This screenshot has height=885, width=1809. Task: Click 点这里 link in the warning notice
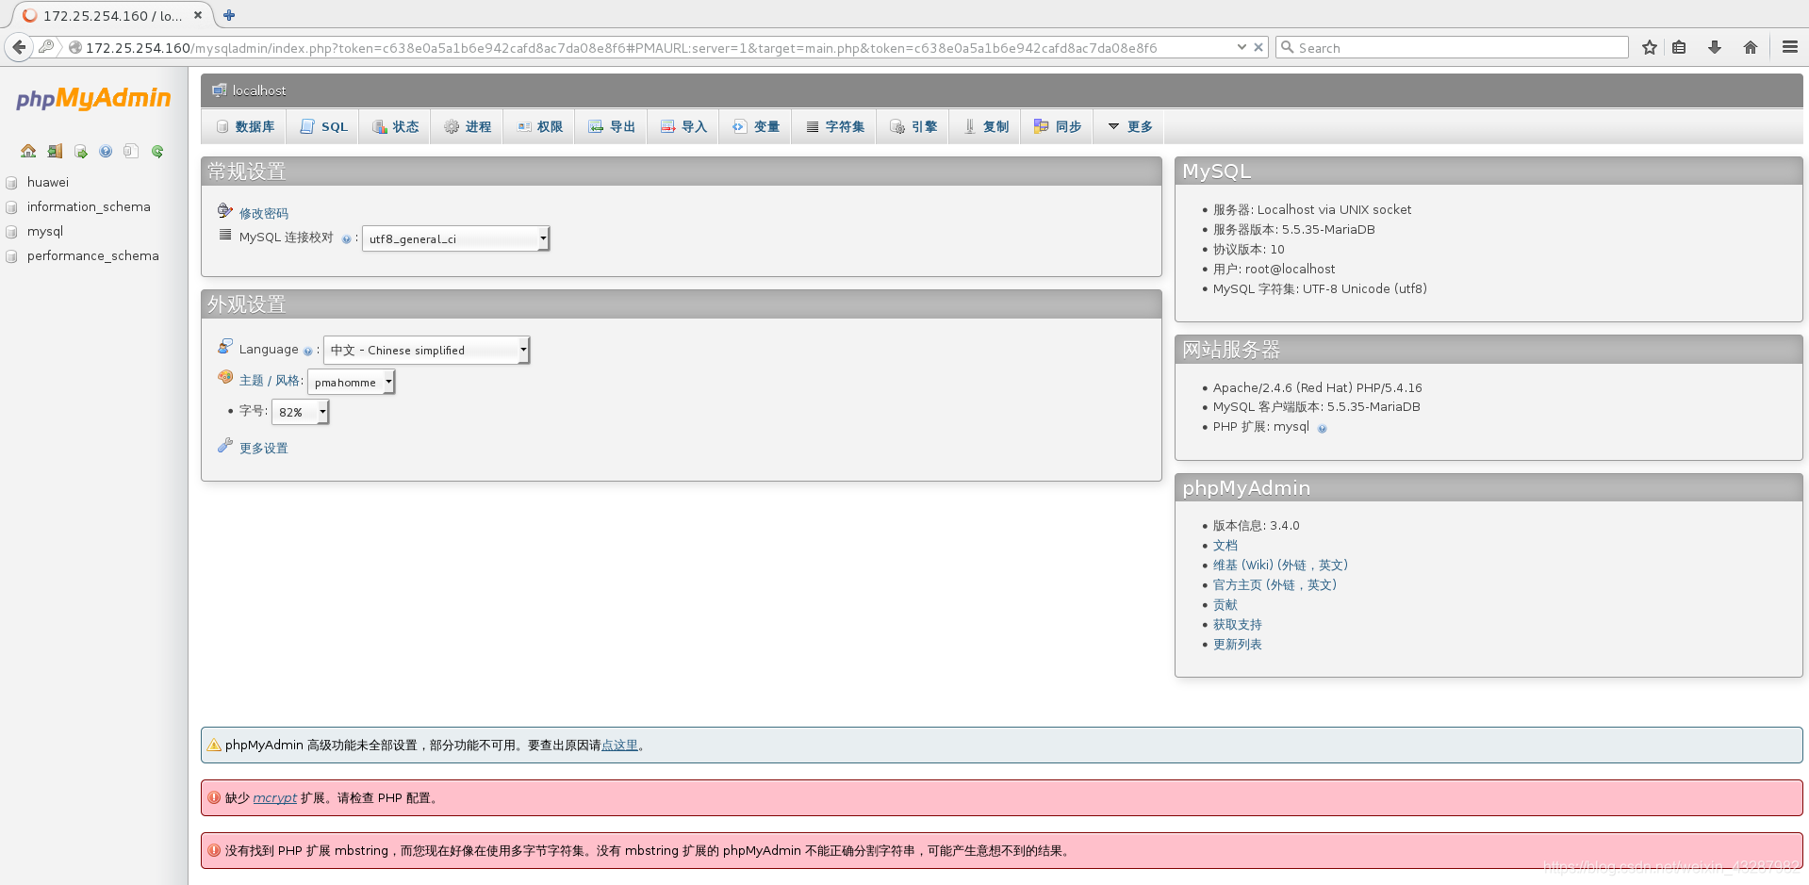coord(619,746)
